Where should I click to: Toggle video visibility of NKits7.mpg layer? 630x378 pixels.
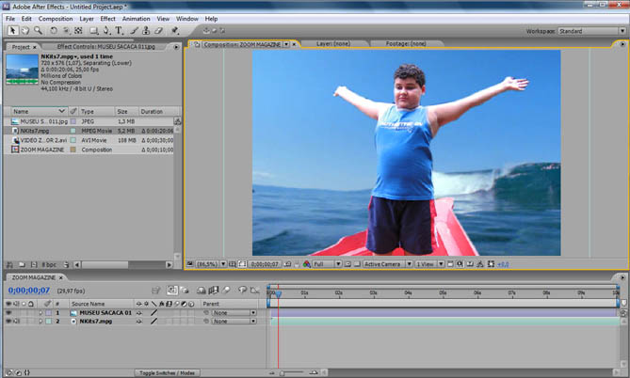[x=8, y=321]
